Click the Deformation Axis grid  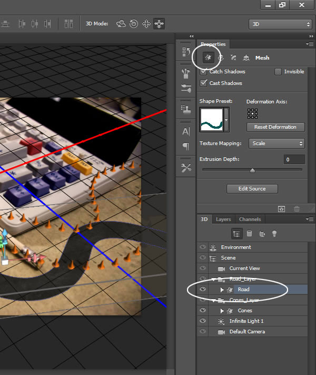pos(252,113)
